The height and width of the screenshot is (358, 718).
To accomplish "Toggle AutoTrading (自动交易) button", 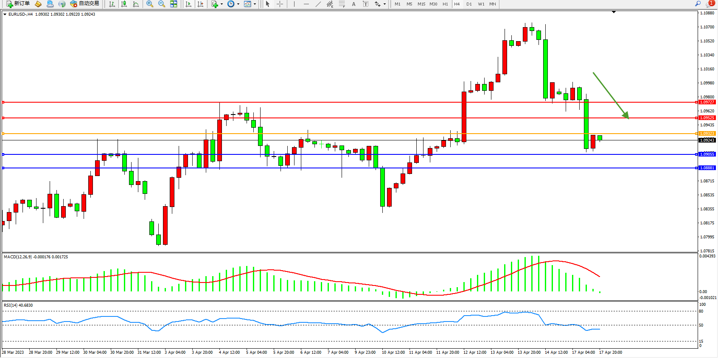I will pos(85,4).
